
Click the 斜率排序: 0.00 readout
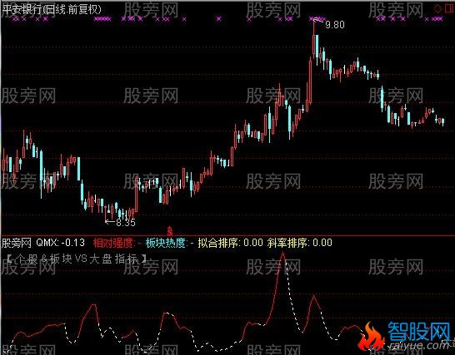[x=299, y=243]
